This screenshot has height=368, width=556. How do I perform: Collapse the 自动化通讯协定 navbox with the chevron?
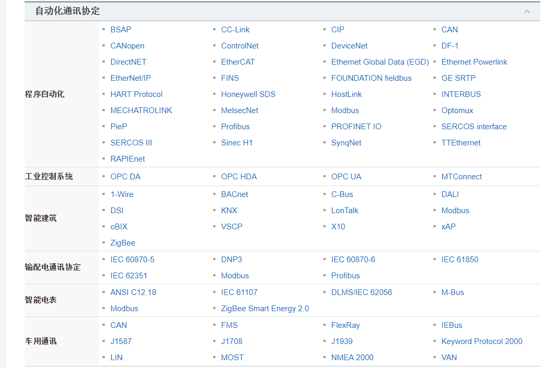(x=527, y=11)
